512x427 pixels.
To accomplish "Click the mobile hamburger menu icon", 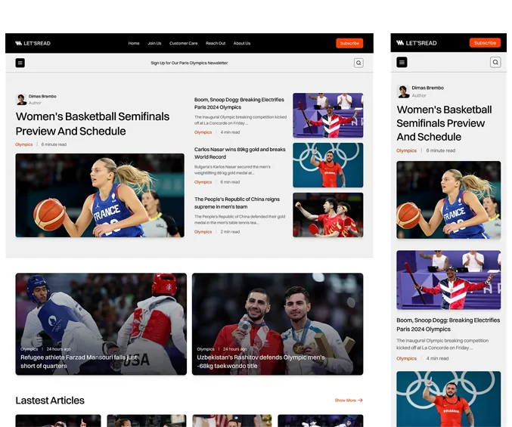I will (402, 63).
